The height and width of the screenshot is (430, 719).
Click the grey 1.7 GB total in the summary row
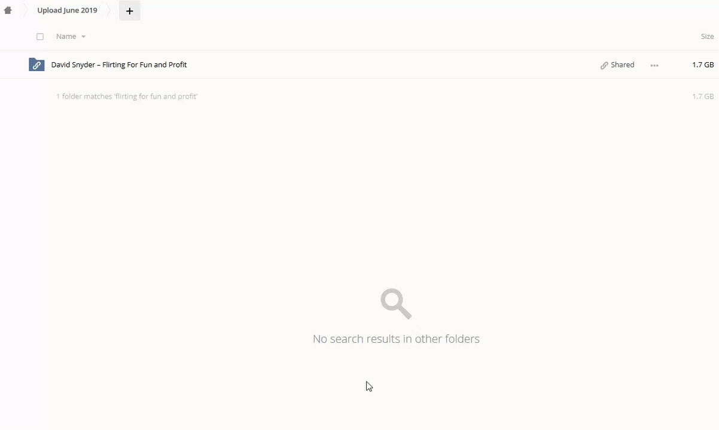[703, 96]
